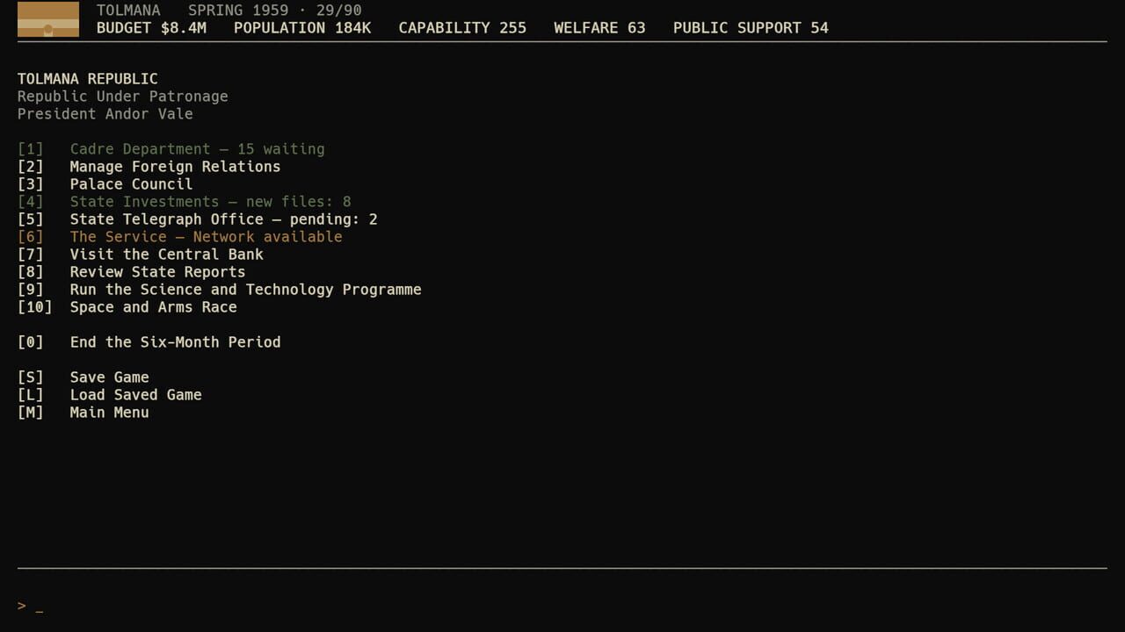Click the President Andor Vale line

coord(105,114)
